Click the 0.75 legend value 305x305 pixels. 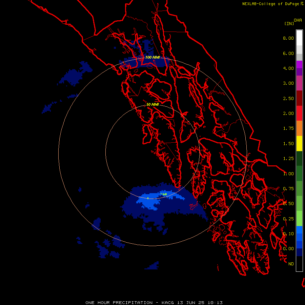pos(288,189)
